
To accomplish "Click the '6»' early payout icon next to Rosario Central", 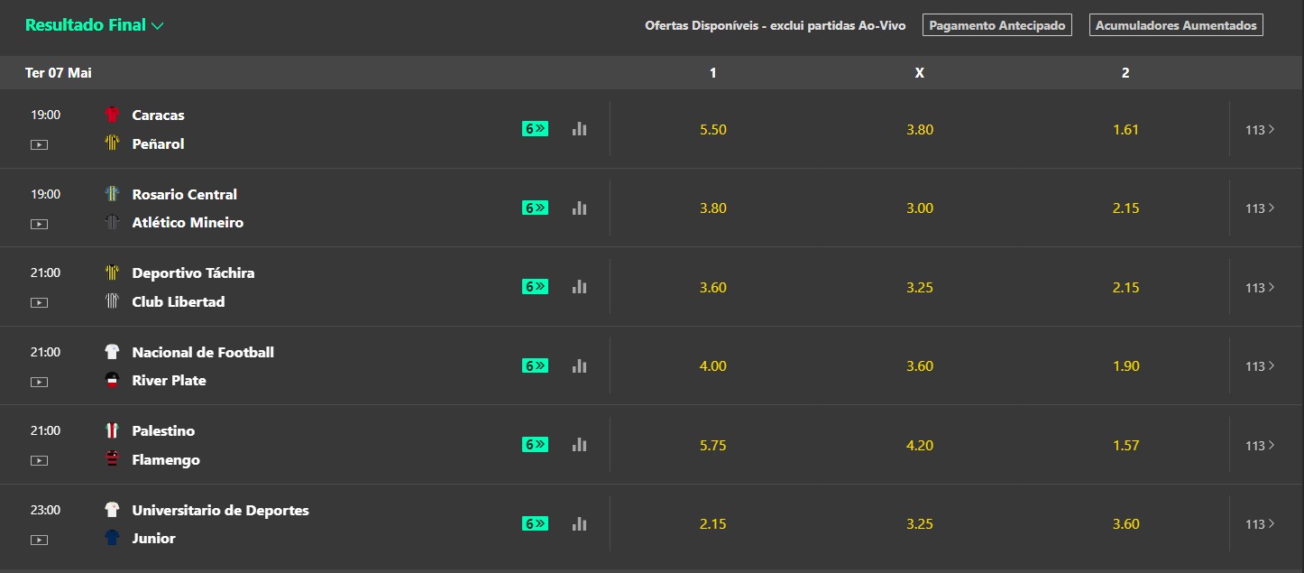I will tap(534, 208).
